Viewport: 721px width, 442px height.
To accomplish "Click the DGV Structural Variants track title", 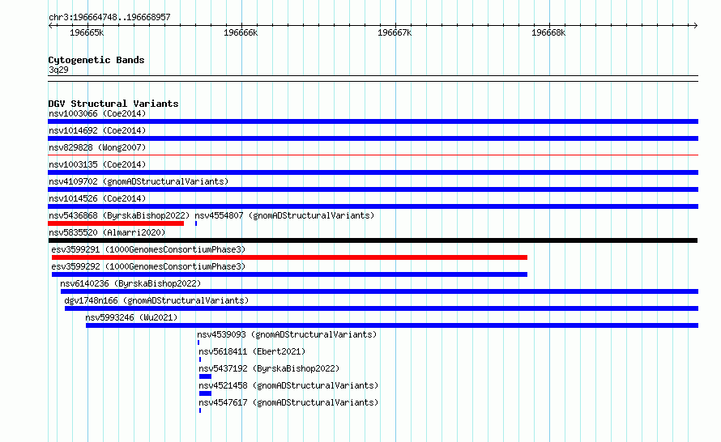I will pos(113,104).
